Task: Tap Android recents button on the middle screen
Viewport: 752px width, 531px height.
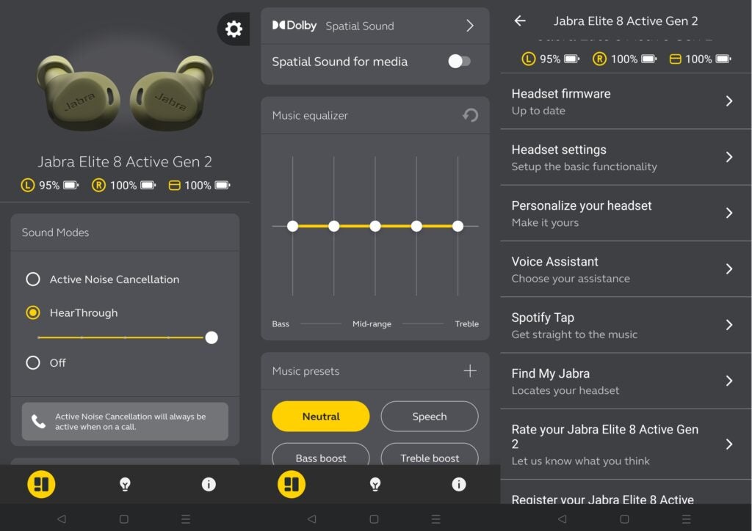Action: 436,519
